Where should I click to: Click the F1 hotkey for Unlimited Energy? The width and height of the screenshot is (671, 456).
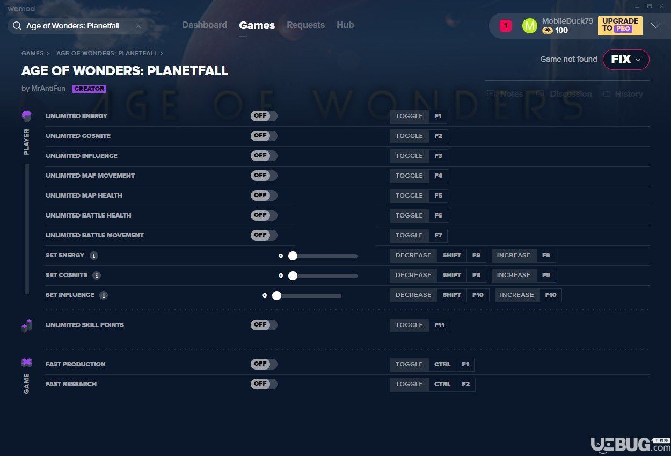pyautogui.click(x=438, y=117)
